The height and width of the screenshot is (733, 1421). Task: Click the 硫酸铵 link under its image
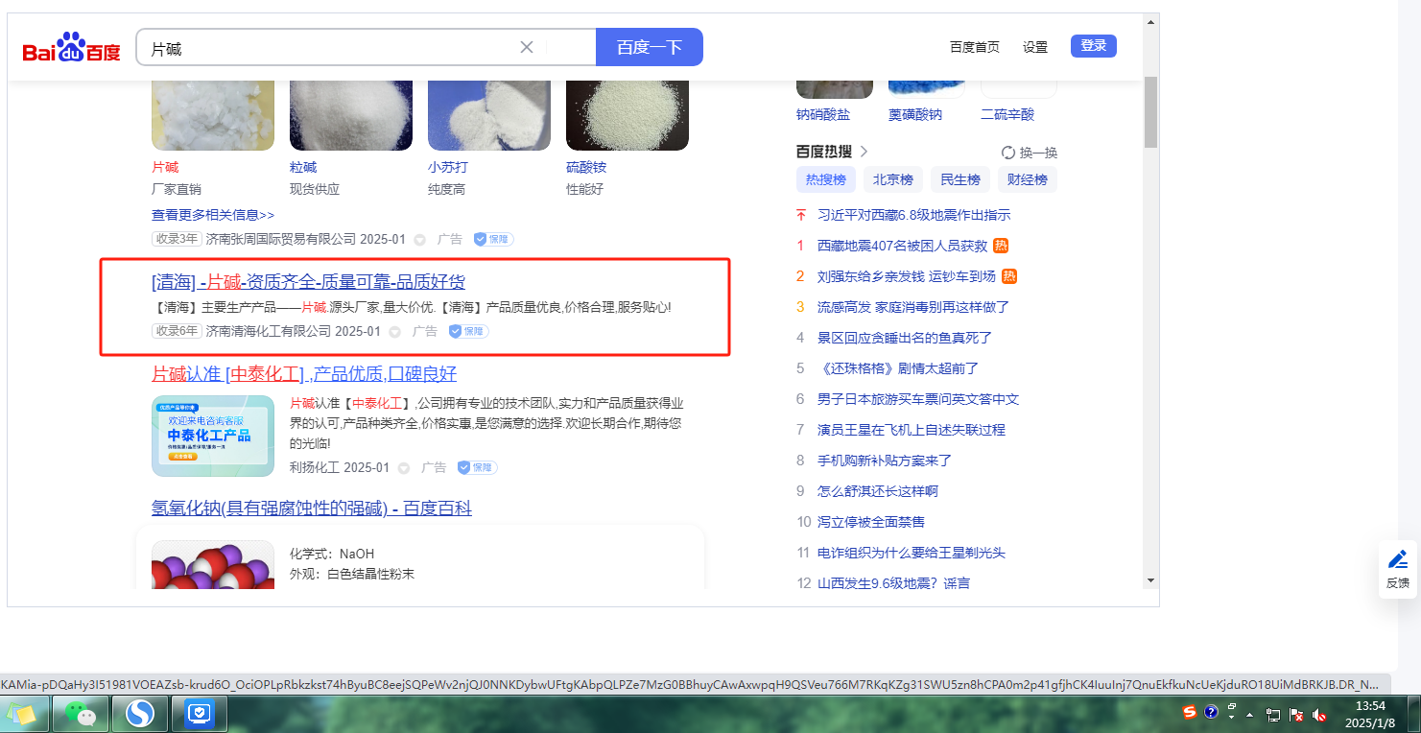click(586, 167)
